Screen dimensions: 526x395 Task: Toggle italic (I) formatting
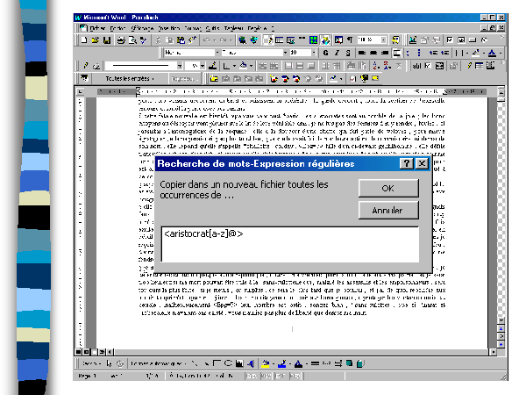pyautogui.click(x=336, y=53)
